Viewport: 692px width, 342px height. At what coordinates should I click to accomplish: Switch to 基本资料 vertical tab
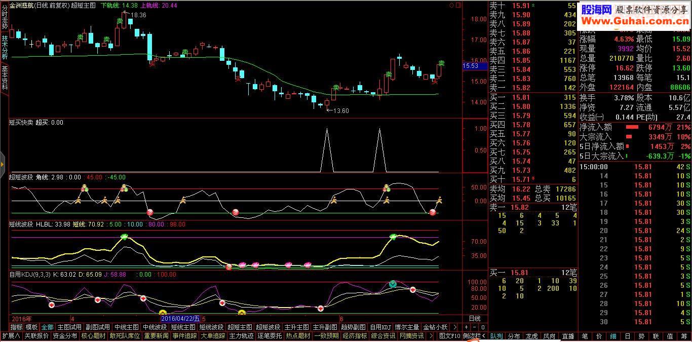pos(5,78)
